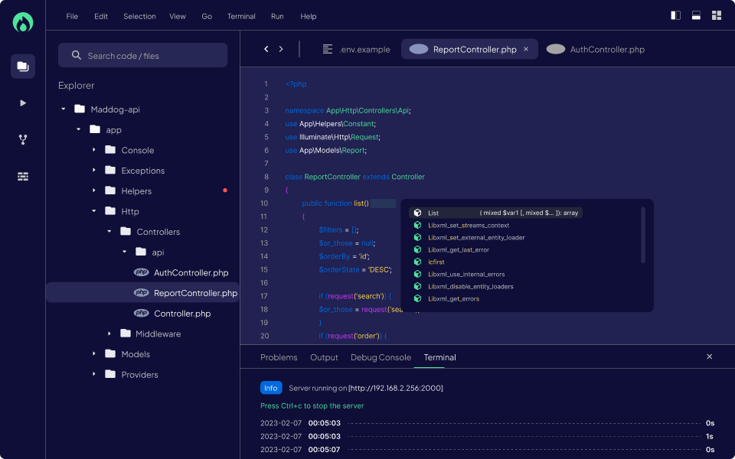Image resolution: width=735 pixels, height=459 pixels.
Task: Open the Explorer files icon in sidebar
Action: 23,67
